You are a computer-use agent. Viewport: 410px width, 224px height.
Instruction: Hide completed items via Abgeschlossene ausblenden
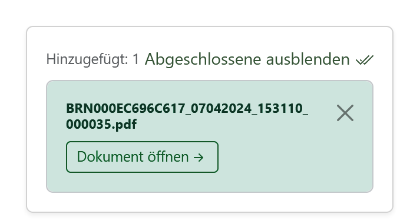(x=259, y=59)
